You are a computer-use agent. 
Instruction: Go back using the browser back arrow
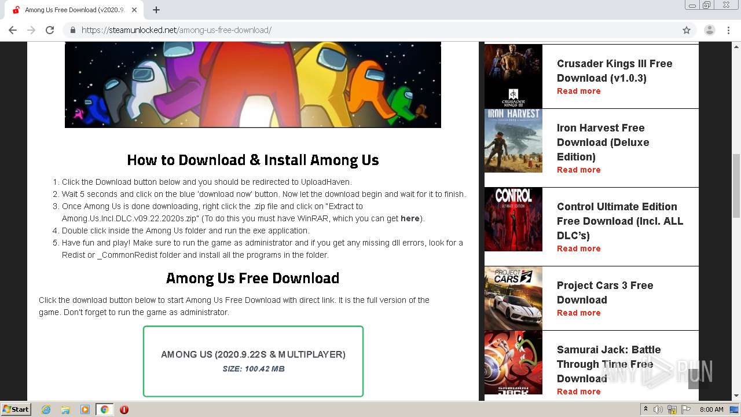point(13,30)
